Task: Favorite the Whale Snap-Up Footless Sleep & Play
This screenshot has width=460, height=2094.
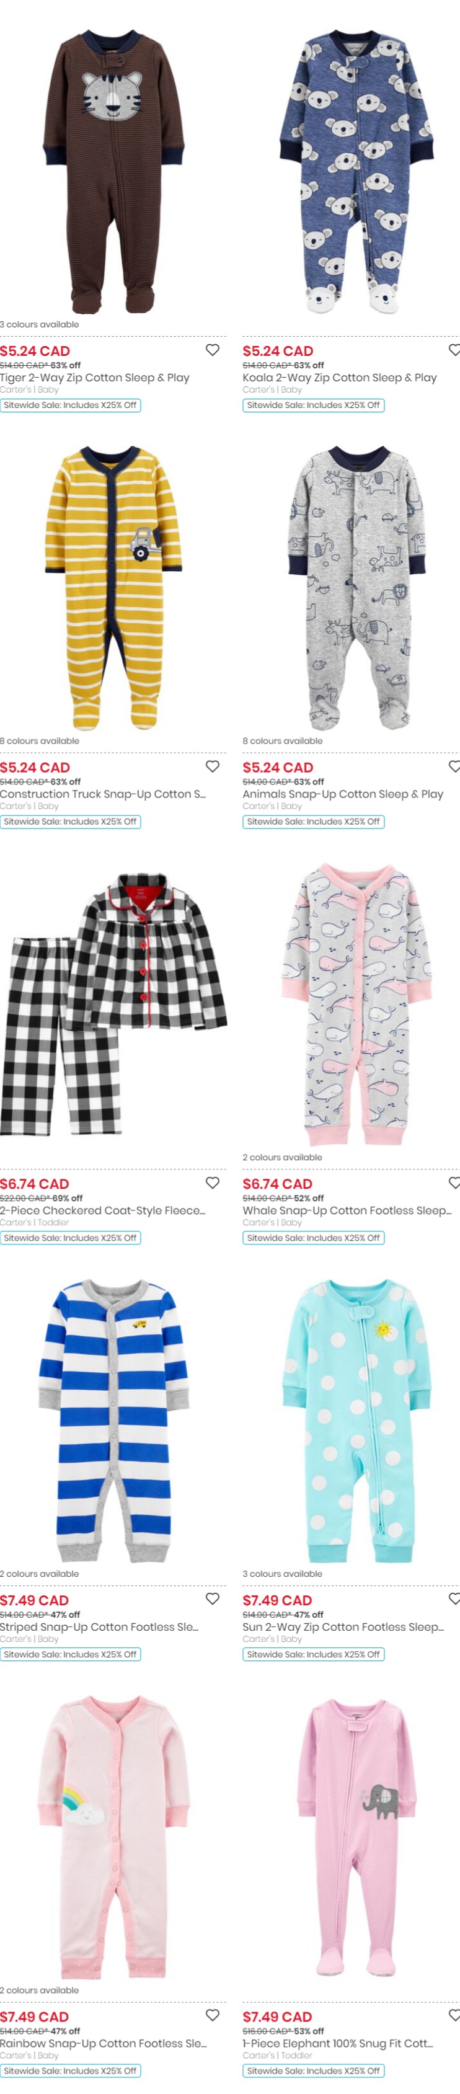Action: 454,1182
